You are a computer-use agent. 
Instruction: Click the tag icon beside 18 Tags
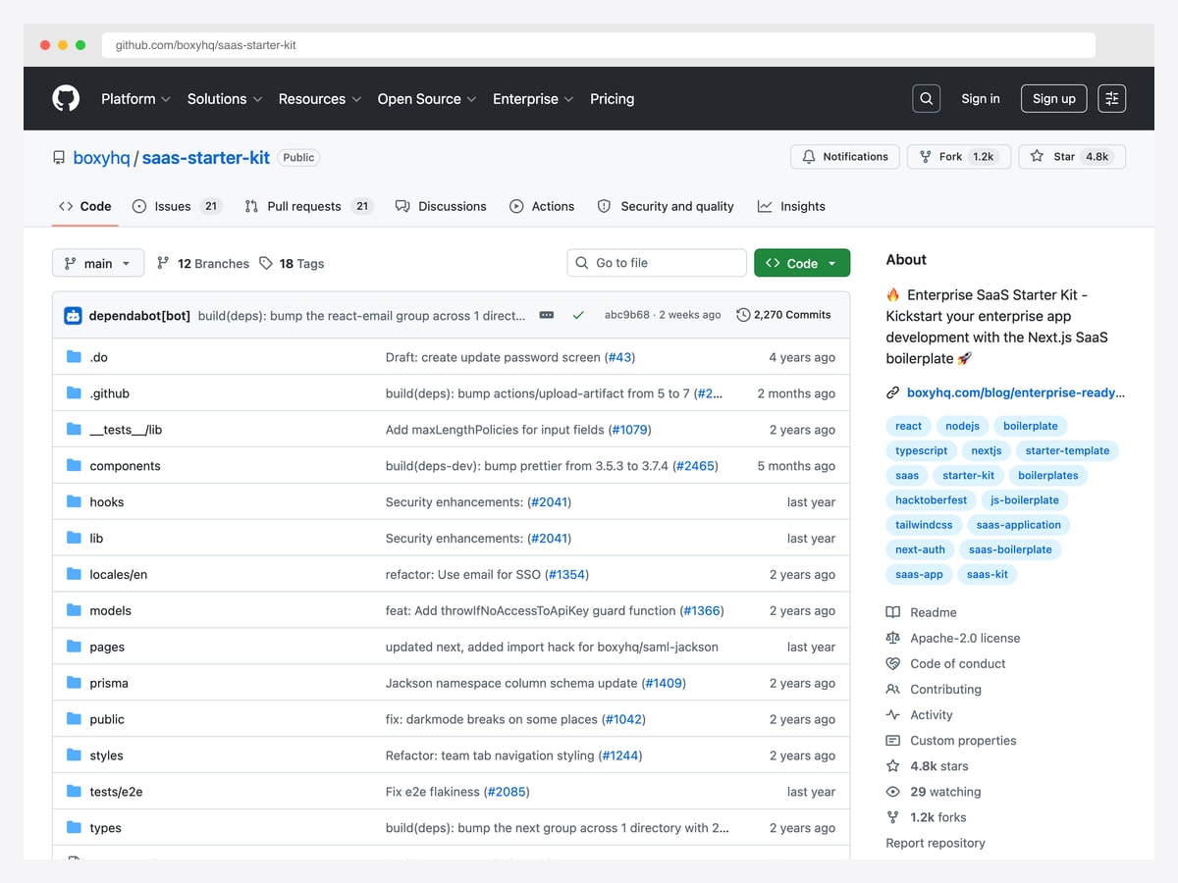tap(266, 263)
